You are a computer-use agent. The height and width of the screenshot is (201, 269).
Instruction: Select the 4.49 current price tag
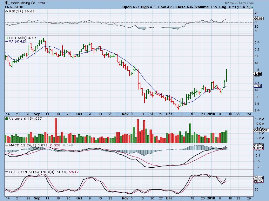coord(258,74)
